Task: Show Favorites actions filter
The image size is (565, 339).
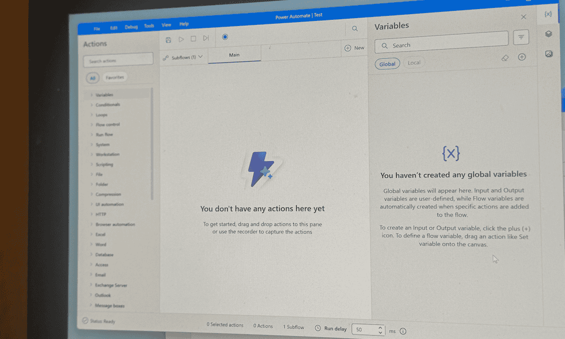Action: point(115,77)
